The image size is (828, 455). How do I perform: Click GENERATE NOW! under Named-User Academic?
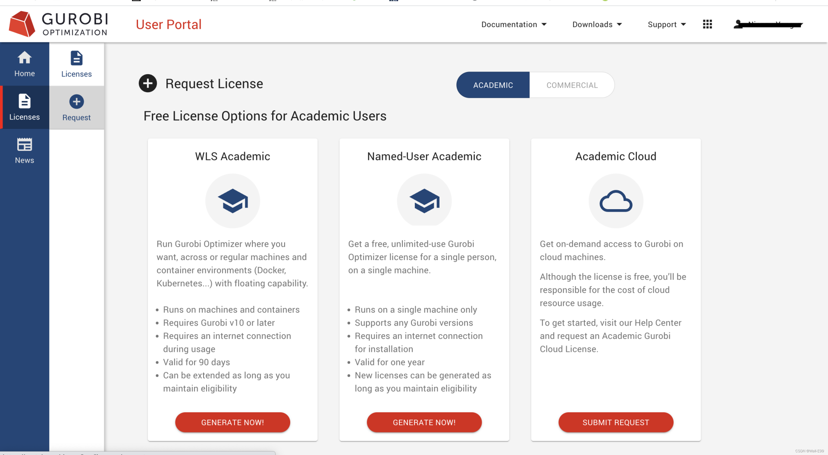[x=424, y=422]
